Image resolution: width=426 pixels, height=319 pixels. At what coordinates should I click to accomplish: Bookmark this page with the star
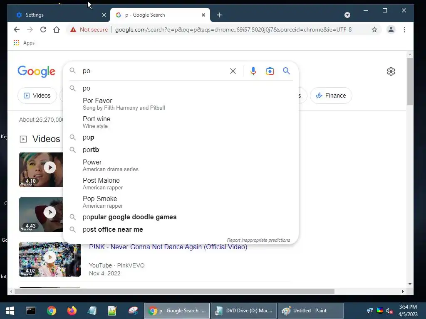[374, 29]
